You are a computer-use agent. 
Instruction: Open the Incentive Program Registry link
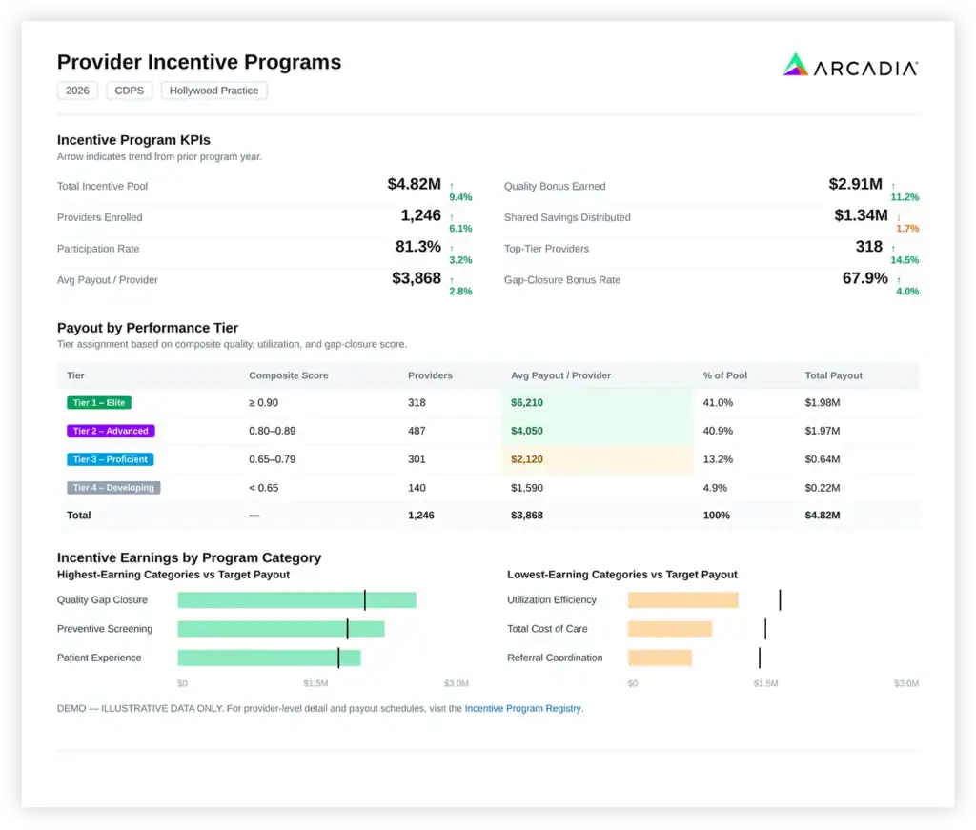coord(523,709)
